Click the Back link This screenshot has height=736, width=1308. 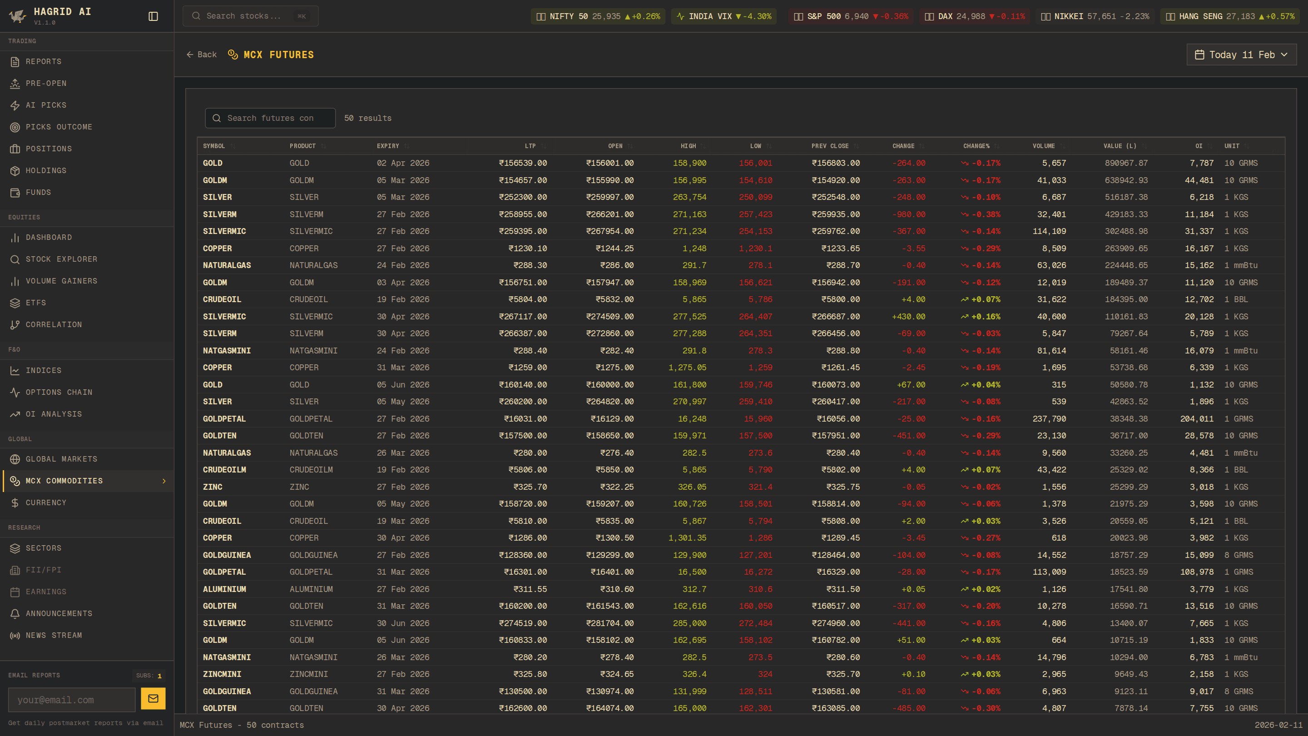coord(202,55)
